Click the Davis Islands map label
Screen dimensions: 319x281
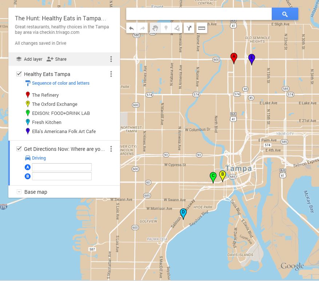pyautogui.click(x=240, y=255)
